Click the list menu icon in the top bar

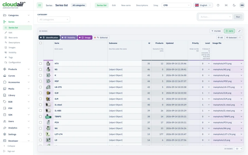coord(40,5)
